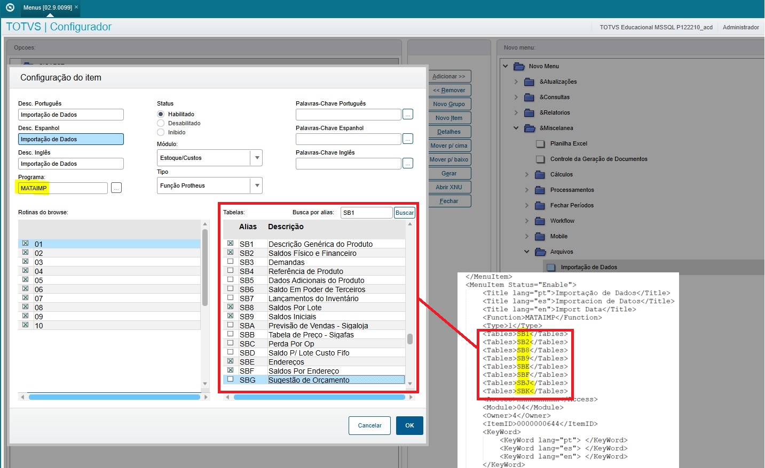765x468 pixels.
Task: Click the tables list vertical scrollbar thumb
Action: coord(410,339)
